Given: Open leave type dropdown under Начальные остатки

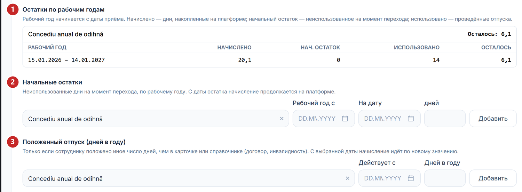Looking at the screenshot, I should [156, 119].
